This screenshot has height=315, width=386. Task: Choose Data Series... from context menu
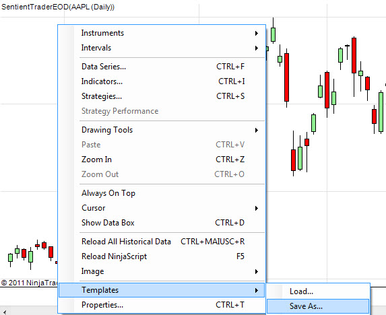pyautogui.click(x=162, y=67)
